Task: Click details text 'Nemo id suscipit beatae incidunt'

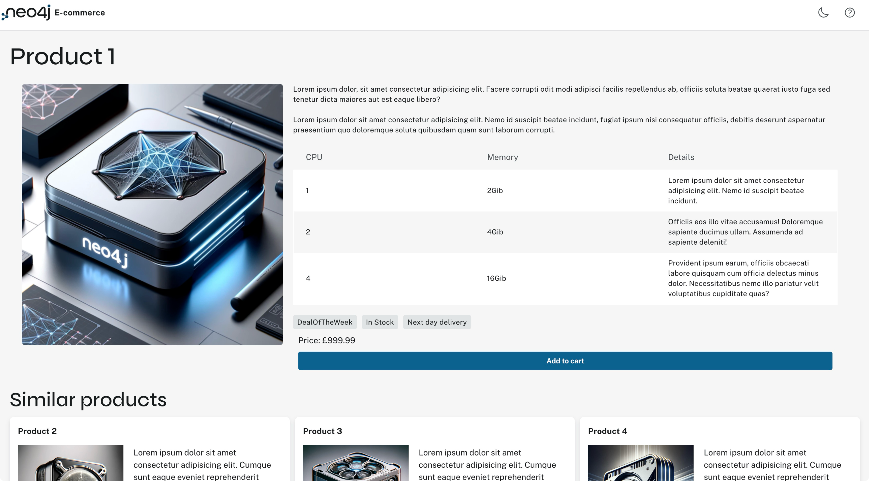Action: 736,191
